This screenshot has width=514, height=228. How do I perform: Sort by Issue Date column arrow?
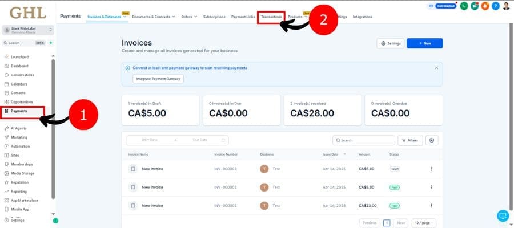tap(344, 154)
